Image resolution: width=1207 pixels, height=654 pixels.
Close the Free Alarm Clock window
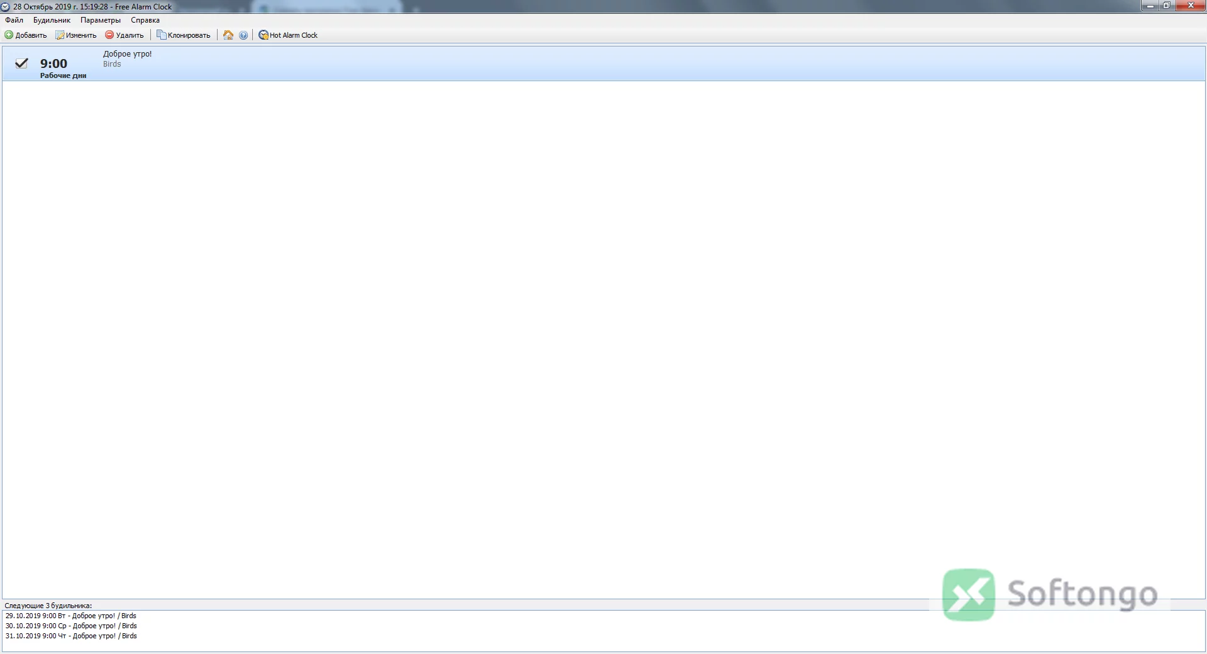[x=1190, y=6]
